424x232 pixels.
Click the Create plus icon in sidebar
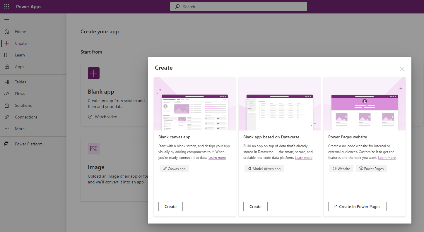pyautogui.click(x=7, y=43)
